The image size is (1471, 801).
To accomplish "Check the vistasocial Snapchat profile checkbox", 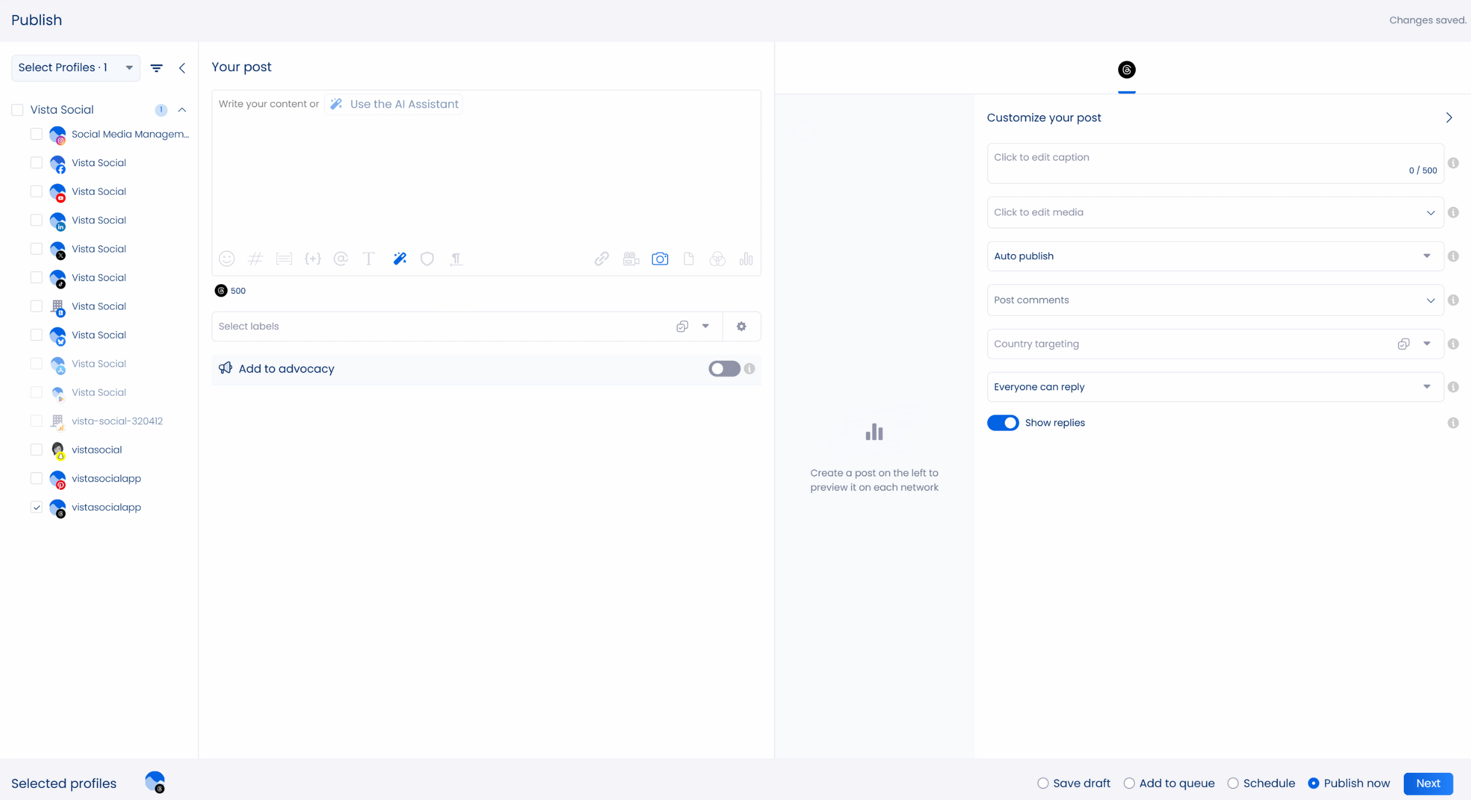I will [37, 450].
